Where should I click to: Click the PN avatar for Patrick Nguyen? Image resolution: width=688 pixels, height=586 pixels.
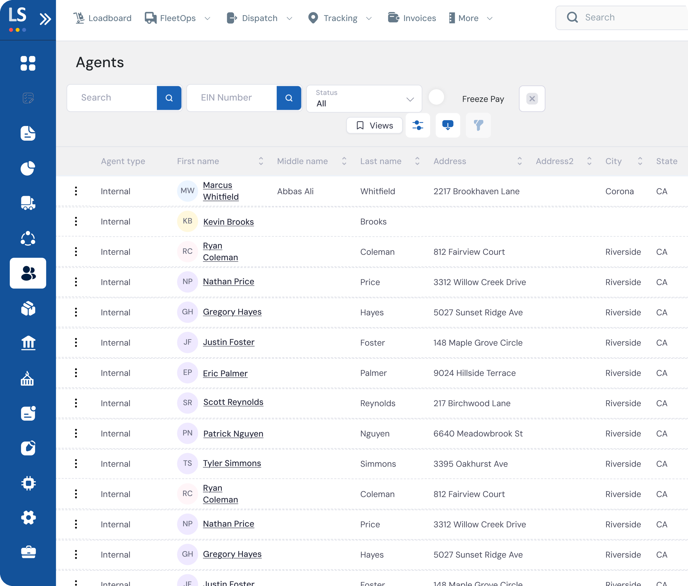[188, 433]
